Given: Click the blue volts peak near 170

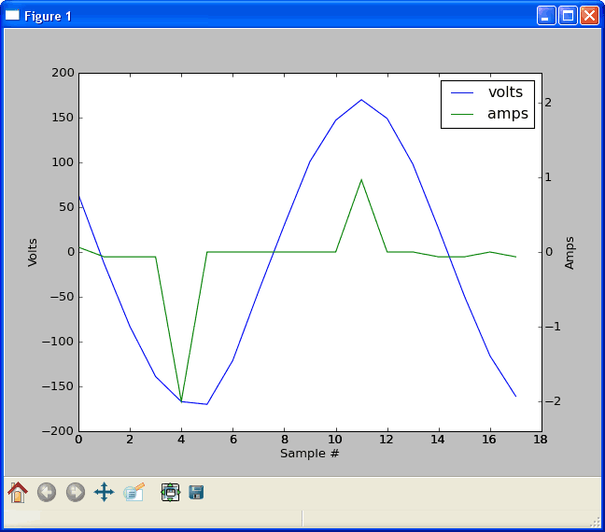Looking at the screenshot, I should click(x=361, y=100).
